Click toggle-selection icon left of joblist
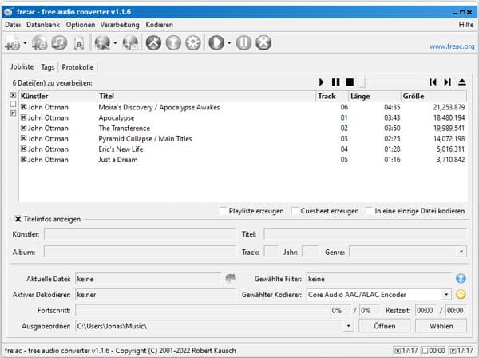 point(13,113)
